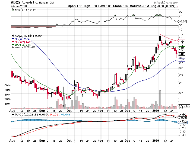Click the ADXS (Daily) candlestick legend icon
Image resolution: width=190 pixels, height=143 pixels.
[x=12, y=35]
